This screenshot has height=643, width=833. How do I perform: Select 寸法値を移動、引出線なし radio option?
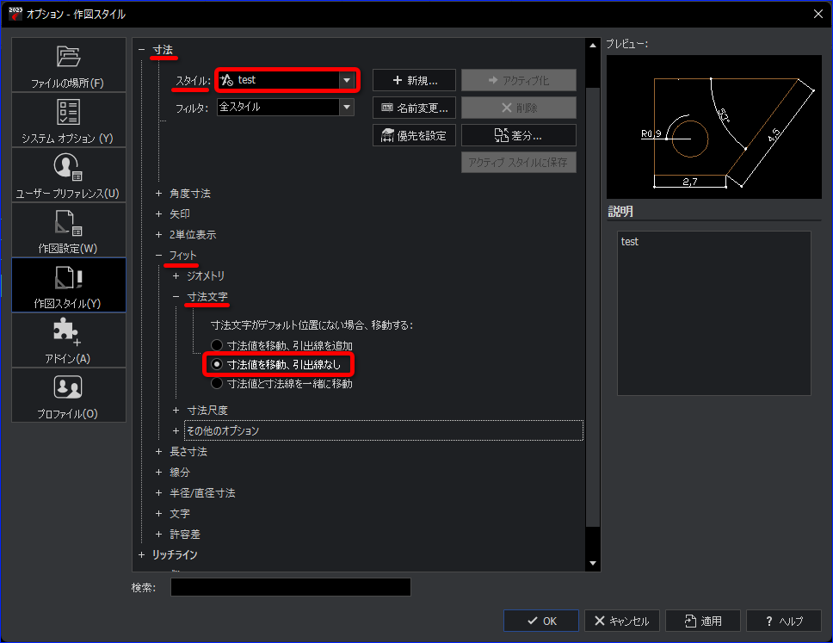[x=217, y=364]
